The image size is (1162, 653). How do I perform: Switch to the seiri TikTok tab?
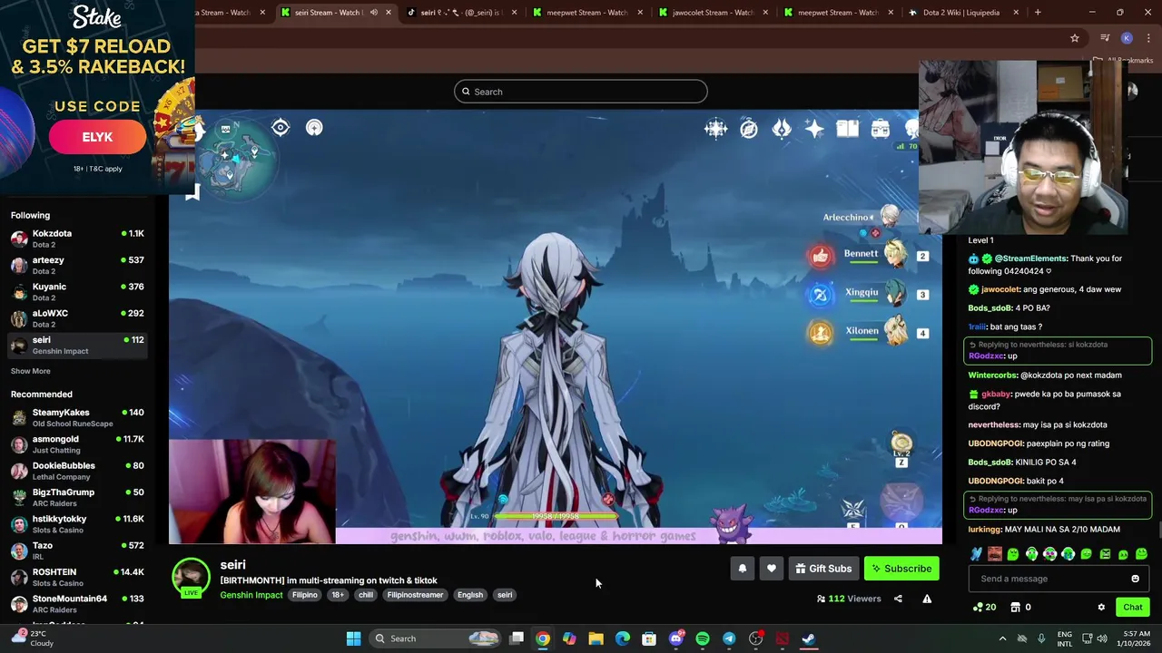click(x=461, y=13)
